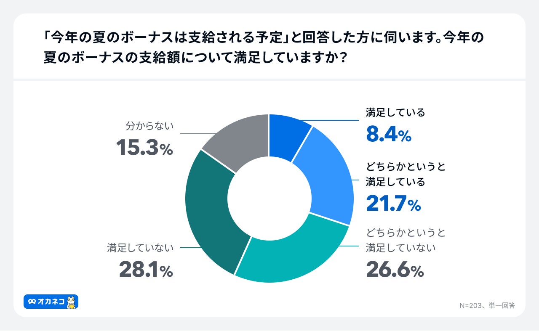Click the 分からない category label
This screenshot has width=539, height=331.
click(149, 126)
